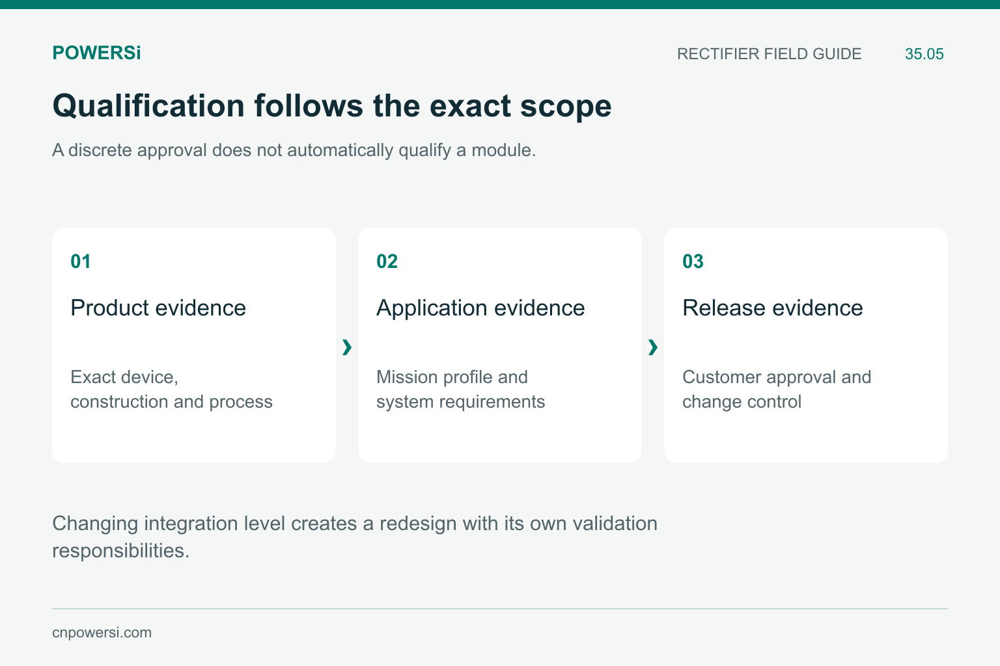Select the 'Application evidence' card title
The image size is (1000, 666).
480,308
